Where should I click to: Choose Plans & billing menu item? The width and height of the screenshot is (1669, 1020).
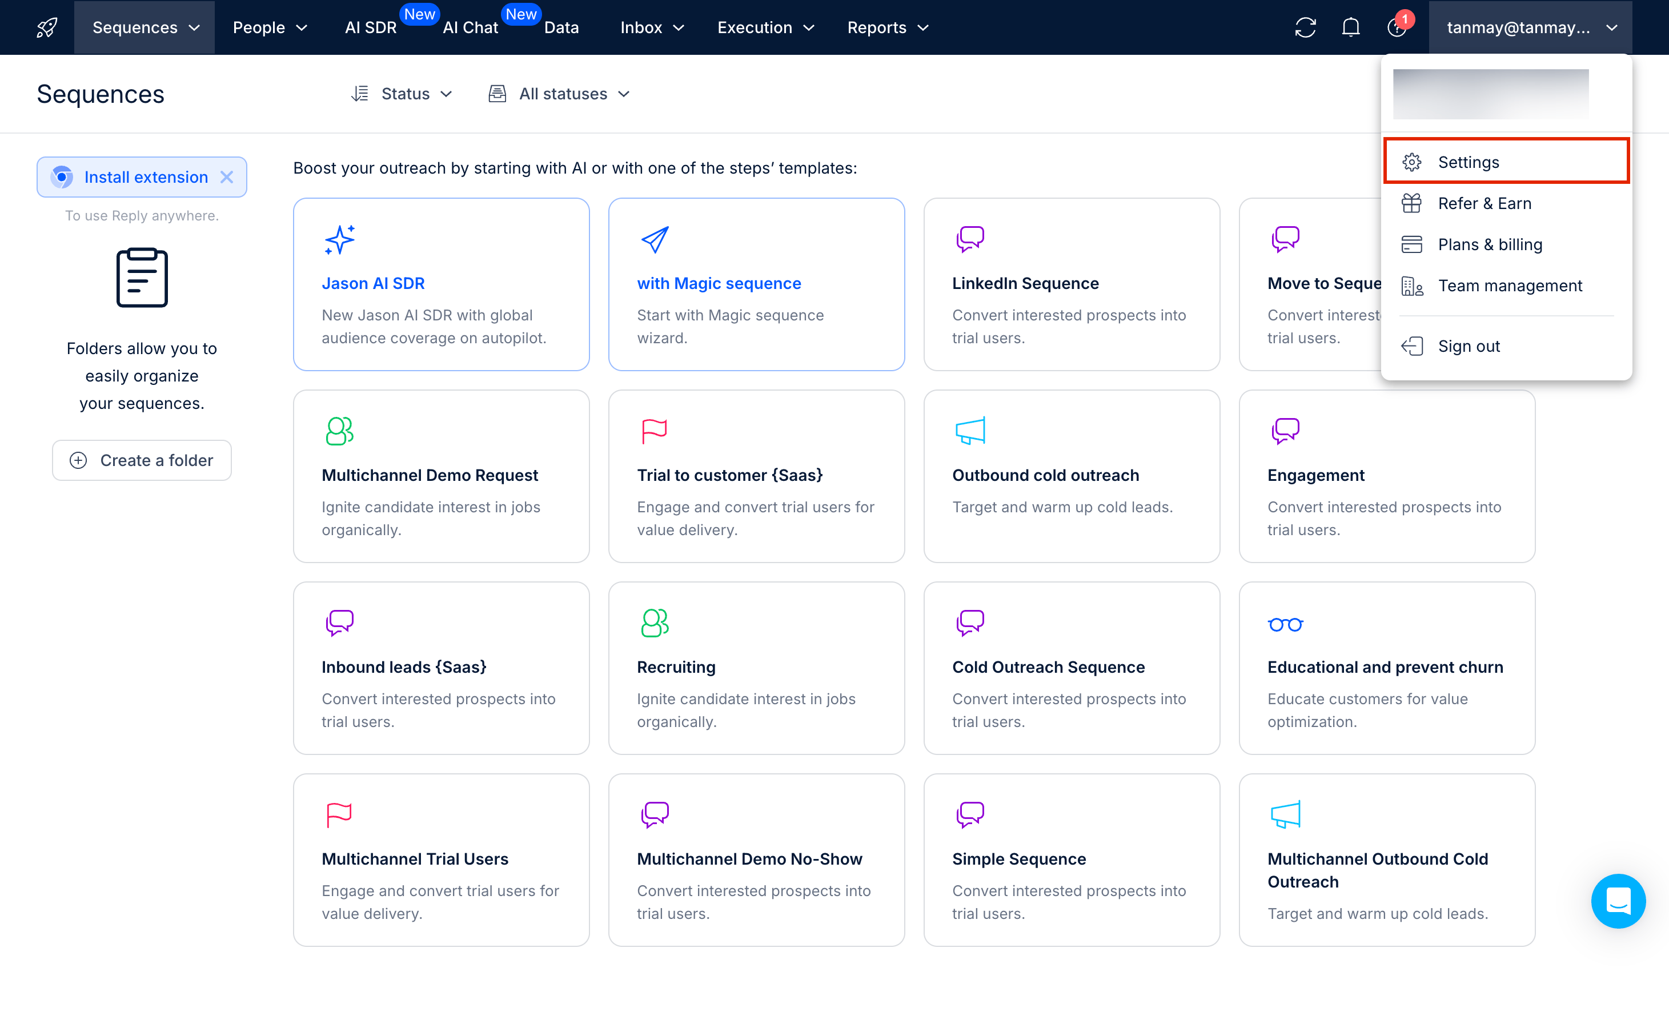pyautogui.click(x=1490, y=244)
